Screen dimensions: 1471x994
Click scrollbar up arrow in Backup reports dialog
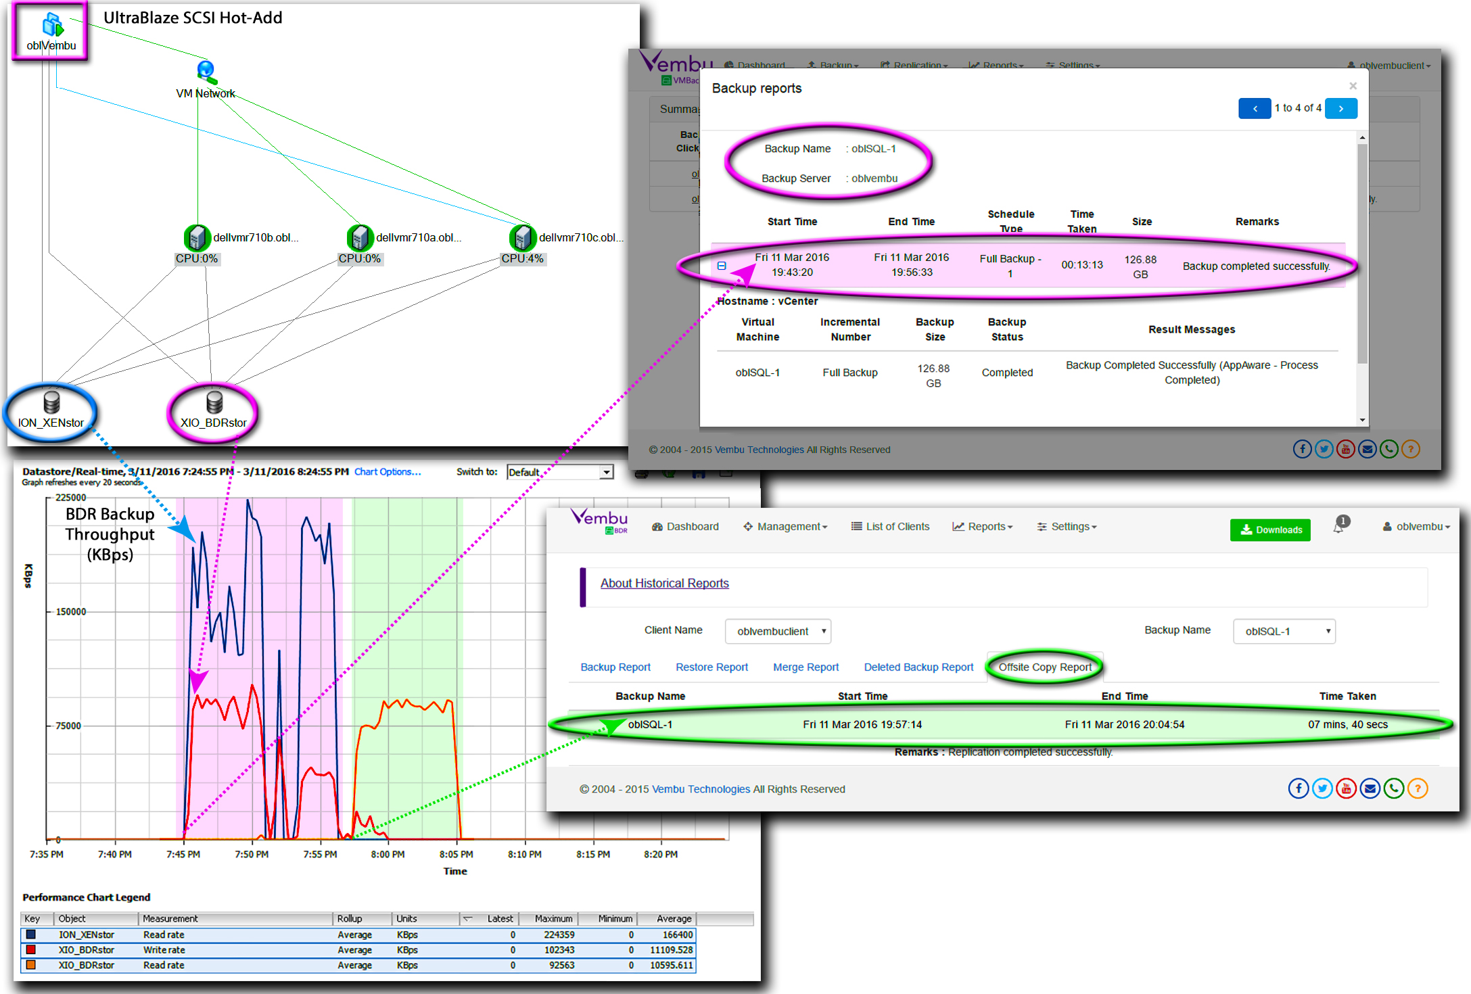1362,137
